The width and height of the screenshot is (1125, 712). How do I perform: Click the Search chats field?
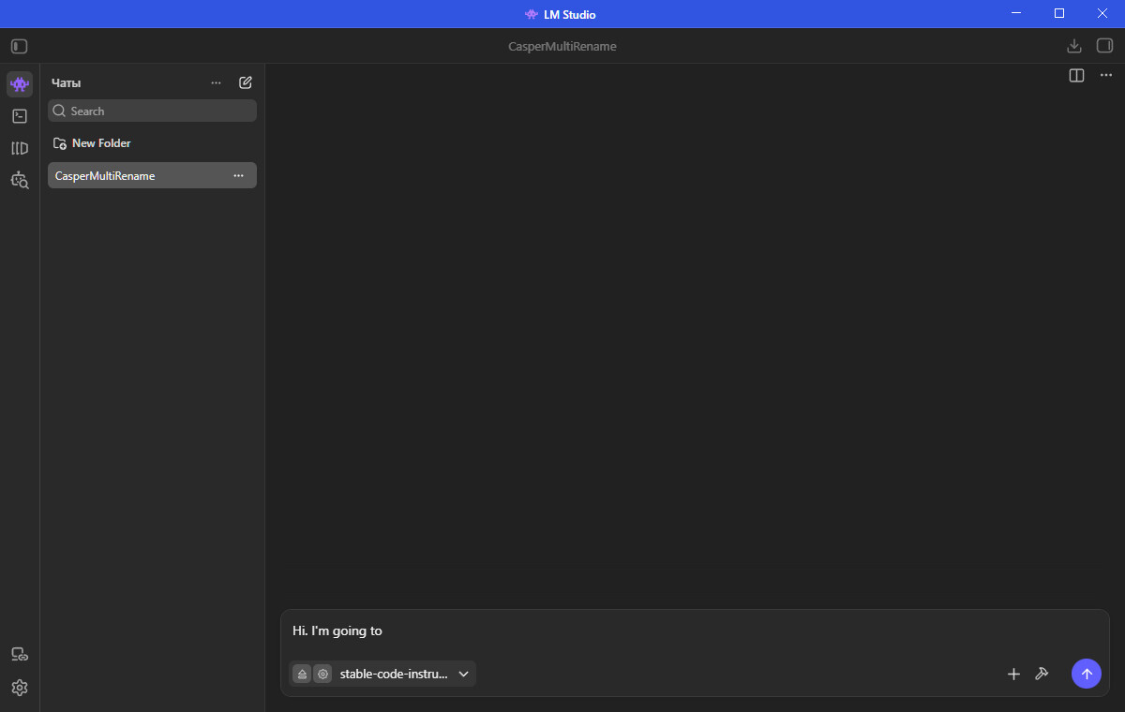coord(152,111)
